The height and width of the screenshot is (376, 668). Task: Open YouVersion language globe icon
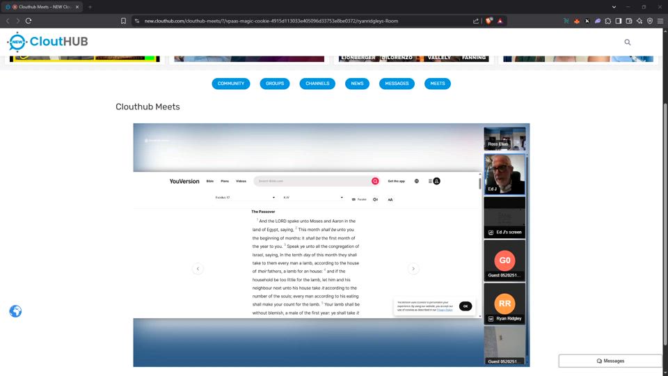point(417,181)
